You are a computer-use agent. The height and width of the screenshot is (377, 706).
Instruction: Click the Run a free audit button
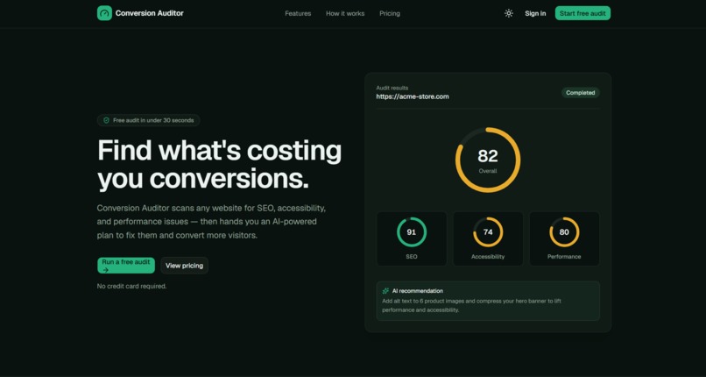tap(126, 266)
